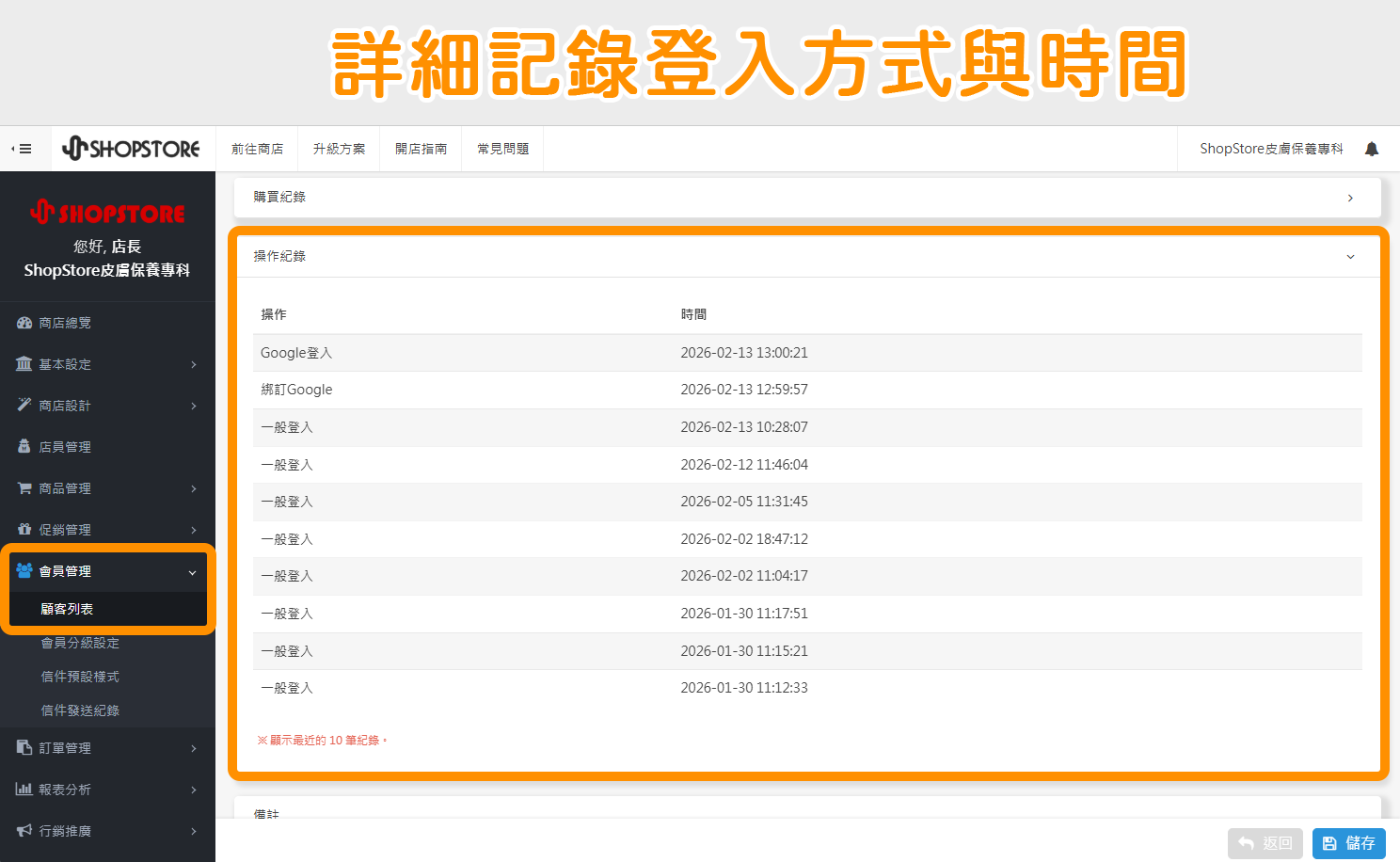This screenshot has height=862, width=1400.
Task: Select 顧客列表 in the member management submenu
Action: point(67,608)
